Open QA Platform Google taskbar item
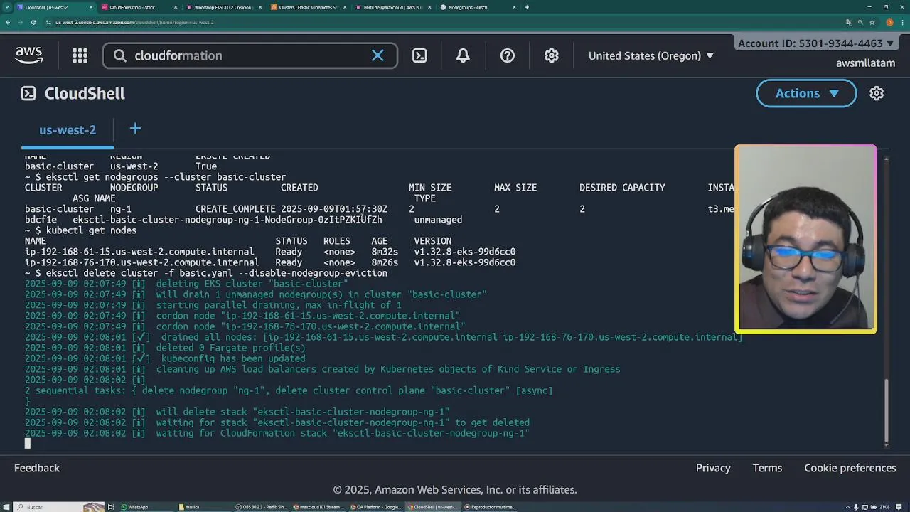 coord(375,507)
